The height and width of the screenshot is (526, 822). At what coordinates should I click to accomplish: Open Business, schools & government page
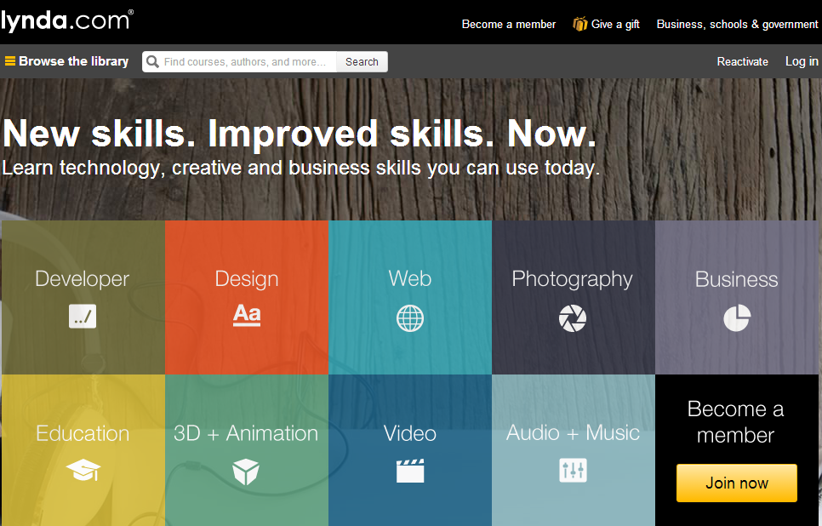coord(737,24)
